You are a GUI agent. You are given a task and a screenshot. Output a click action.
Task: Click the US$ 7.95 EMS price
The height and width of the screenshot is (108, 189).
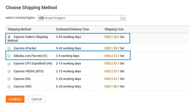111,87
